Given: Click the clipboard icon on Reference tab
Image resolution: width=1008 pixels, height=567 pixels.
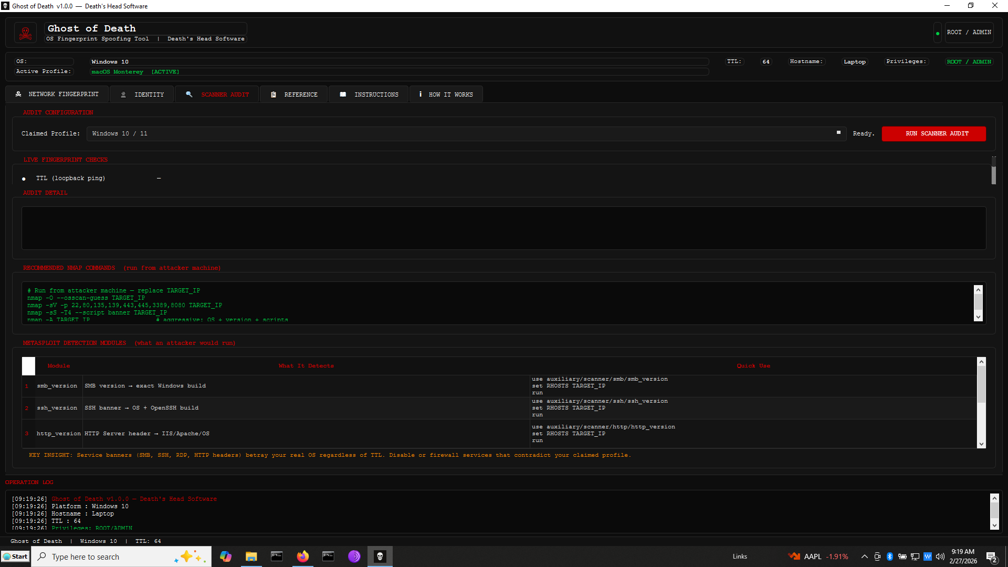Looking at the screenshot, I should coord(274,94).
